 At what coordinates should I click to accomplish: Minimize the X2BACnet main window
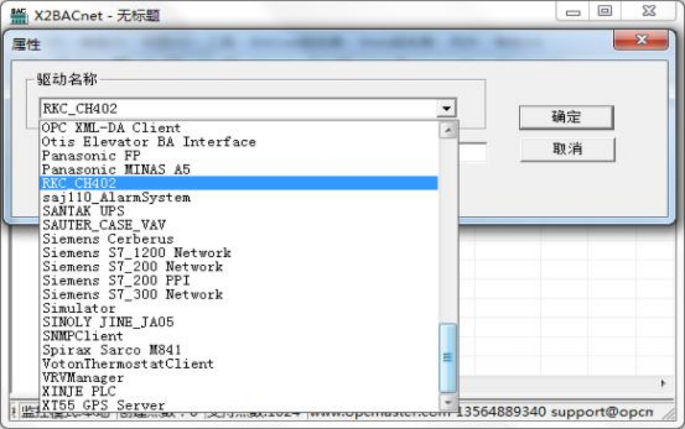point(572,11)
